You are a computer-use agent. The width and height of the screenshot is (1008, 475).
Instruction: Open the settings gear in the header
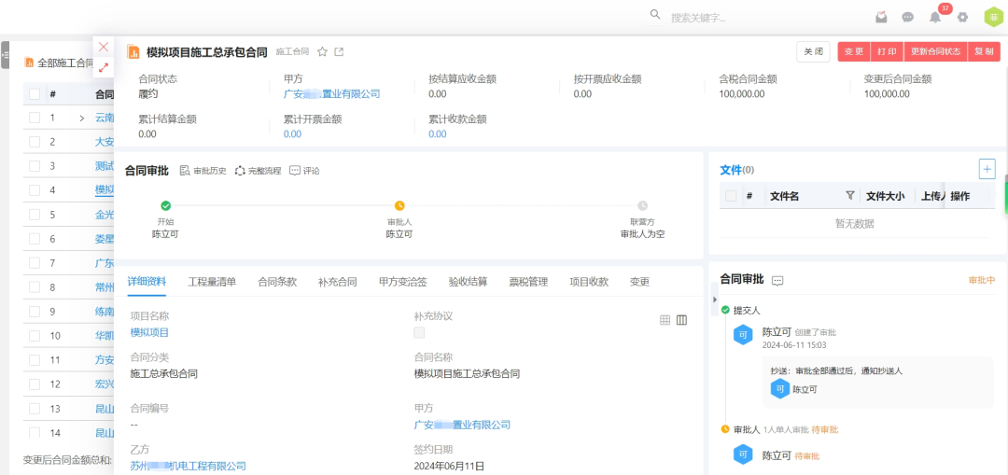(962, 17)
